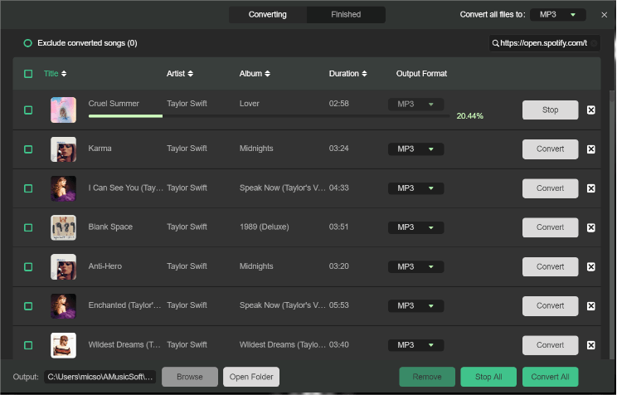Click the Title column header
This screenshot has width=617, height=395.
click(x=51, y=74)
